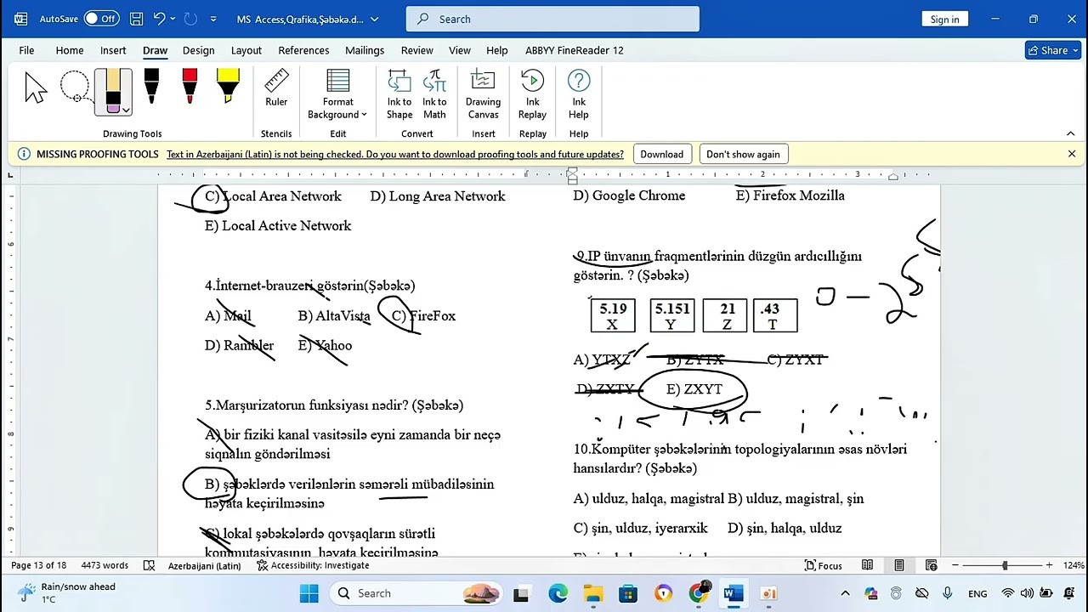This screenshot has width=1088, height=612.
Task: Zoom out with the minus button
Action: click(x=955, y=565)
